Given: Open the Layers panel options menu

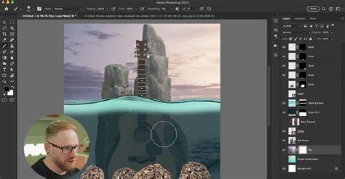Looking at the screenshot, I should tap(342, 19).
